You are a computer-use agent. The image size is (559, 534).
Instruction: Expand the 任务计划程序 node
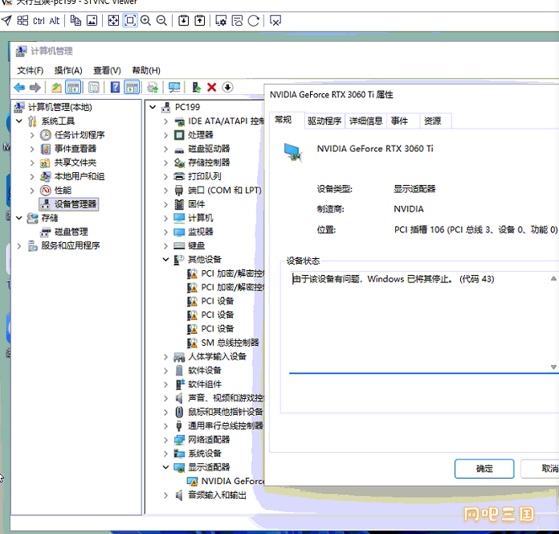click(32, 135)
